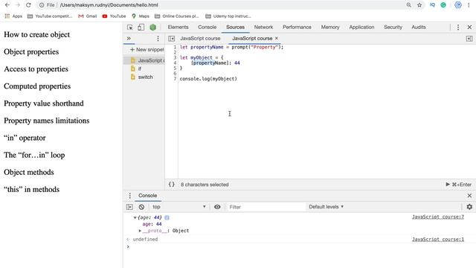Clear the console with the ban icon
The image size is (476, 268).
click(141, 207)
